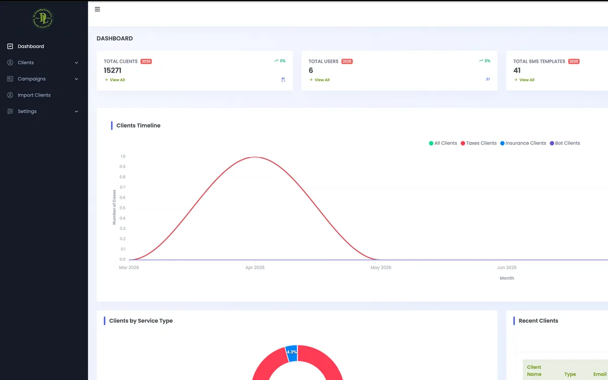The height and width of the screenshot is (380, 608).
Task: Click the 2025 badge beside Total SMS Templates
Action: coord(574,61)
